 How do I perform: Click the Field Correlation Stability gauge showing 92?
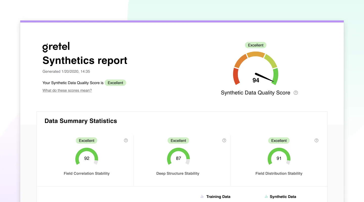tap(86, 157)
